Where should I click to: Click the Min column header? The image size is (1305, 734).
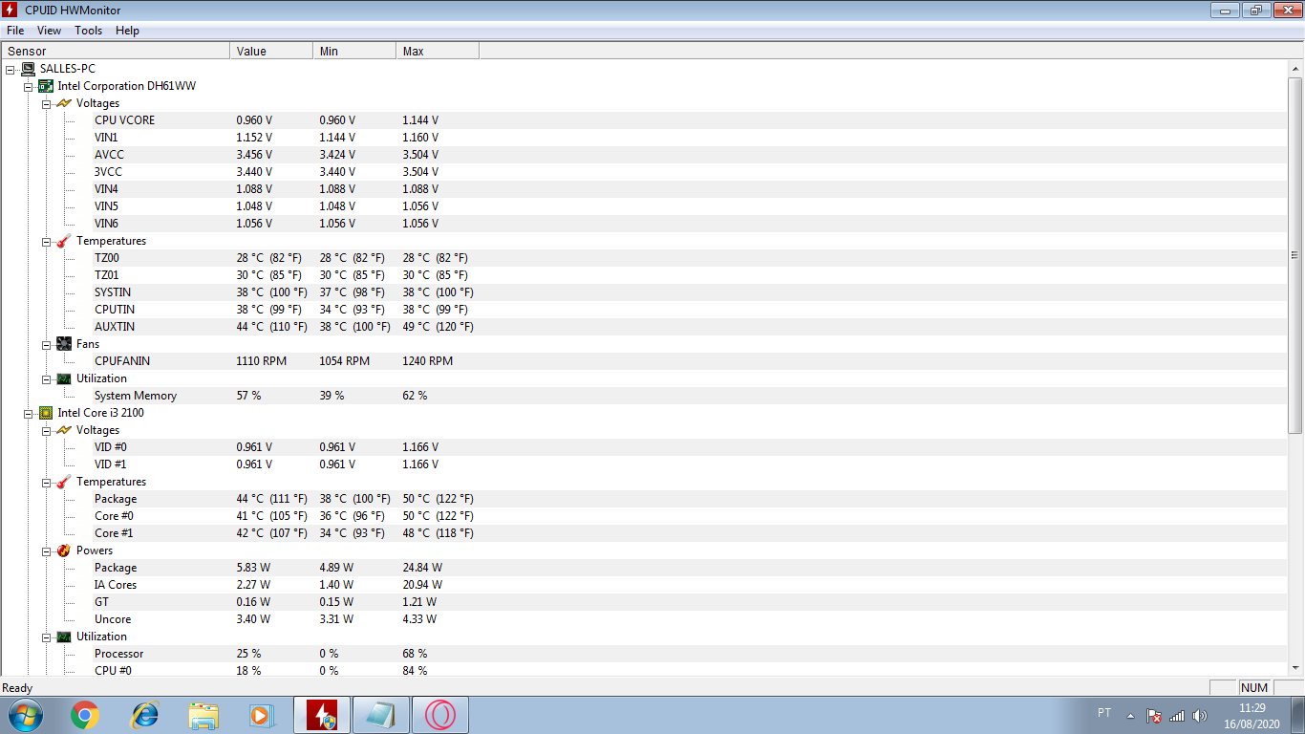(x=354, y=51)
